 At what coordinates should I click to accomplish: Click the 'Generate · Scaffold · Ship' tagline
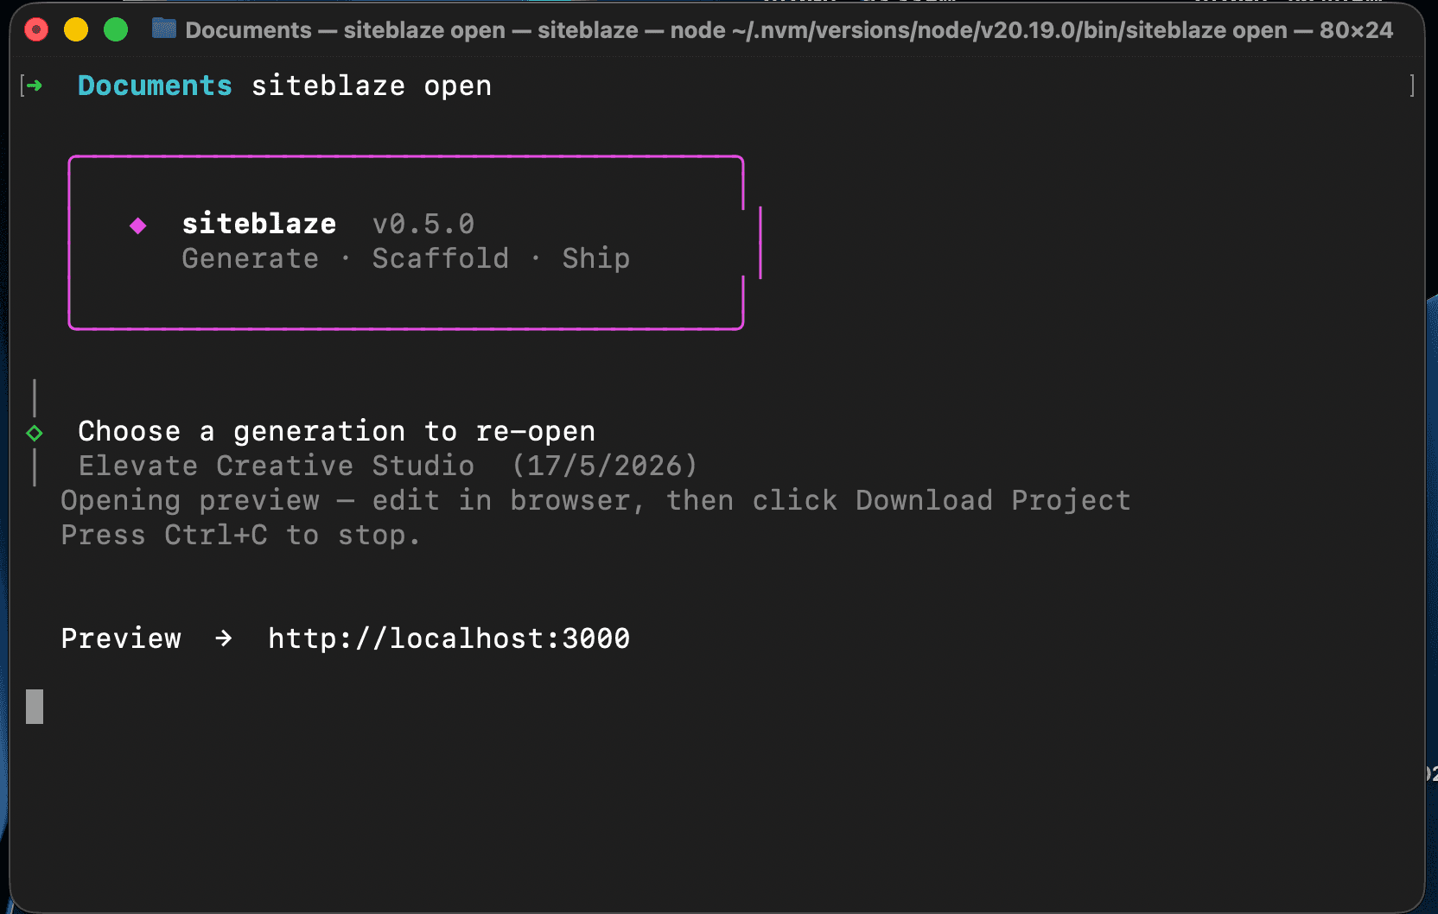tap(406, 258)
